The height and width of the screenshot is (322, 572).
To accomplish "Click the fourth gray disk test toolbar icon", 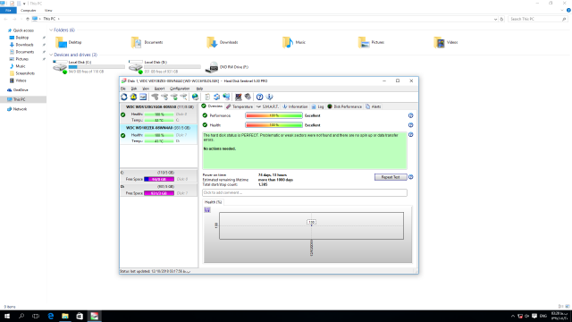I will [x=184, y=97].
